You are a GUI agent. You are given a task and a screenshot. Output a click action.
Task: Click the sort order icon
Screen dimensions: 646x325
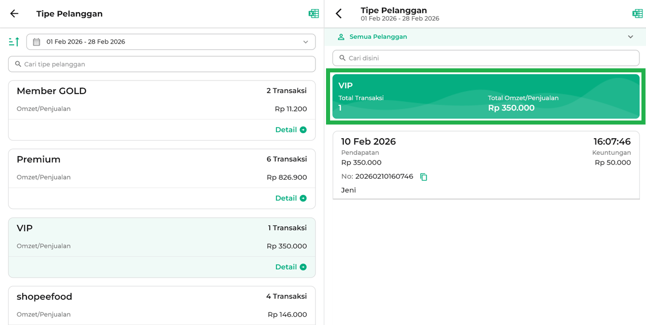click(14, 42)
